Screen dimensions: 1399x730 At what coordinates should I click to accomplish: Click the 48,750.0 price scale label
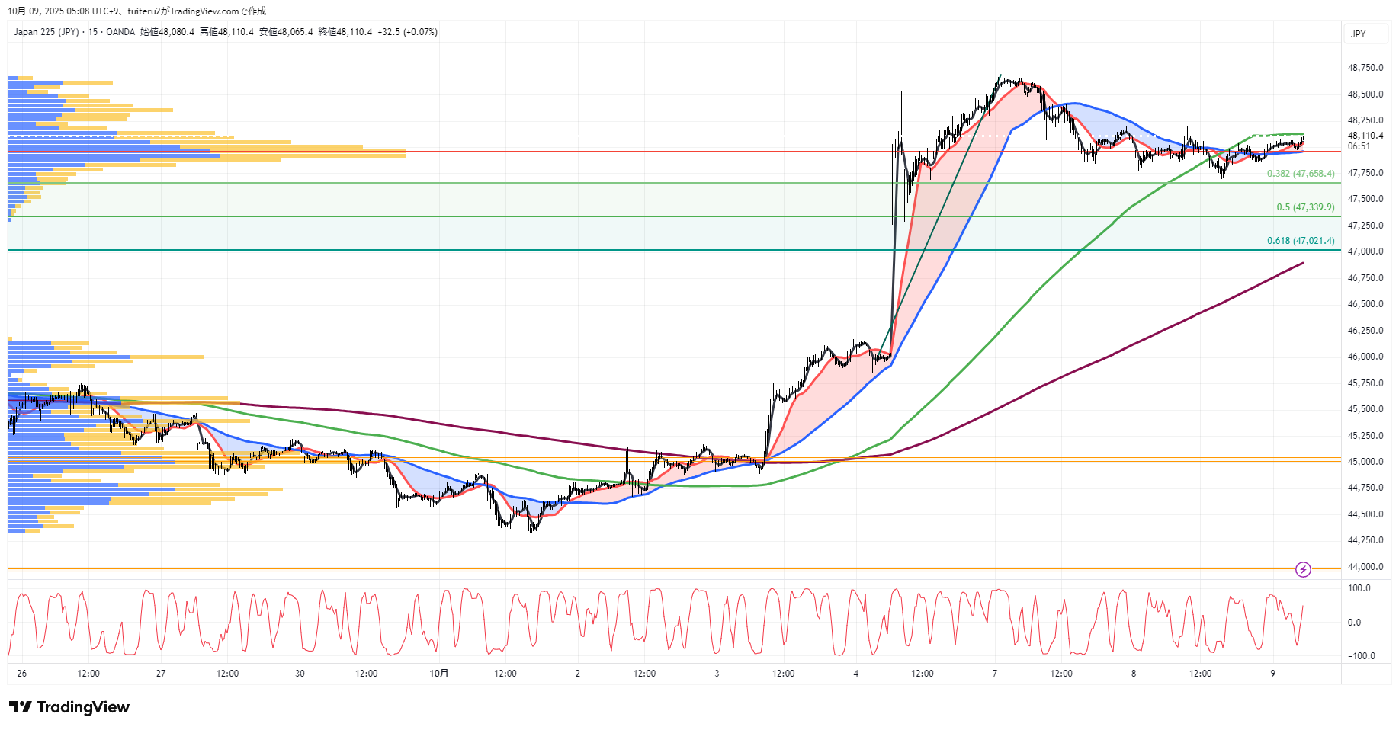click(x=1365, y=68)
